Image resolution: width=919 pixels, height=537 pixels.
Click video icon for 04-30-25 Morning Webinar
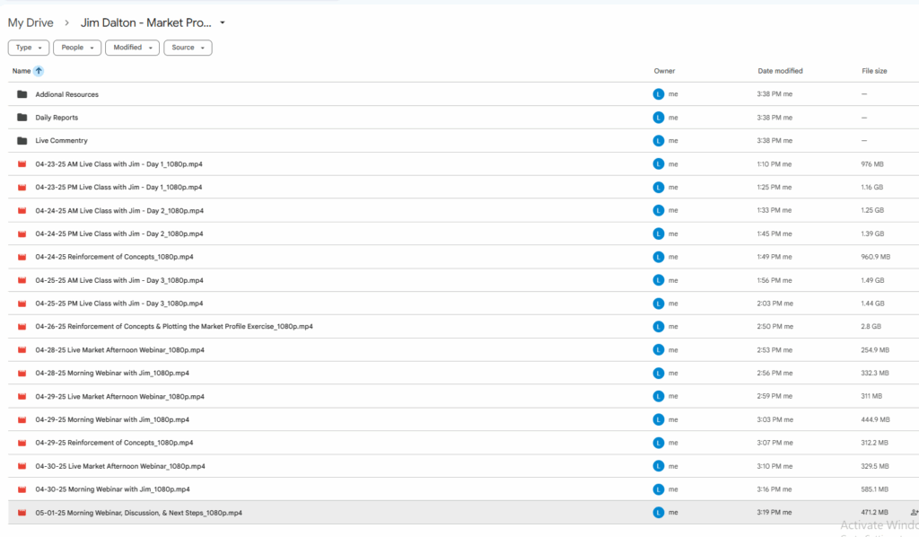point(22,489)
